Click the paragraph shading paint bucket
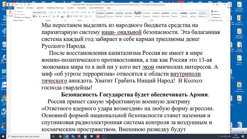This screenshot has width=247, height=139. click(86, 16)
